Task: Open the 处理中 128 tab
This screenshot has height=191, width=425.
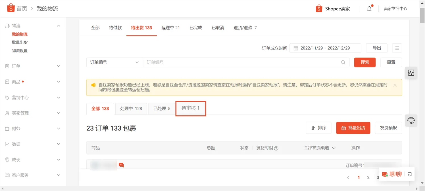Action: [131, 109]
